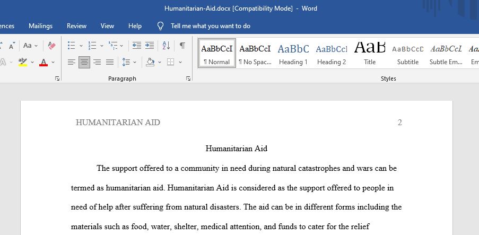Apply Shading paint bucket
The width and height of the screenshot is (479, 235).
150,63
